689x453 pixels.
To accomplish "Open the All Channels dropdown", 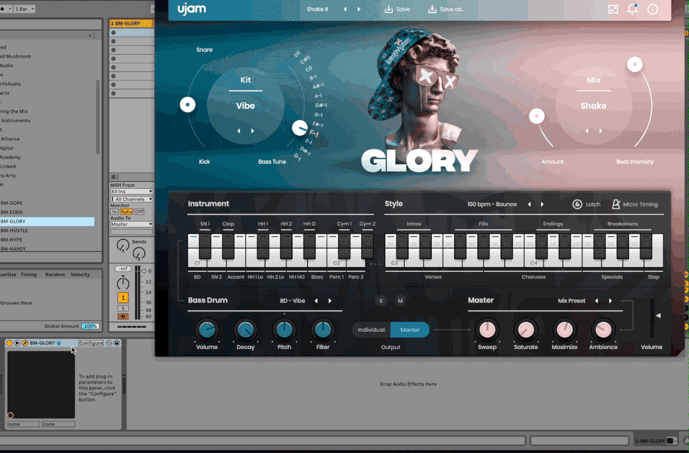I will pos(132,199).
